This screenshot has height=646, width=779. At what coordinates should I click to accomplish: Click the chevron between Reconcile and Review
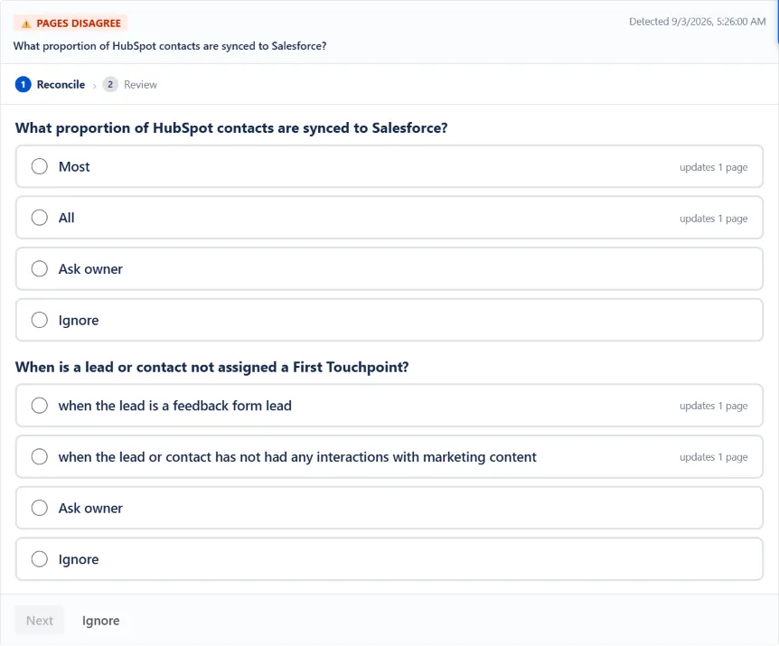94,86
